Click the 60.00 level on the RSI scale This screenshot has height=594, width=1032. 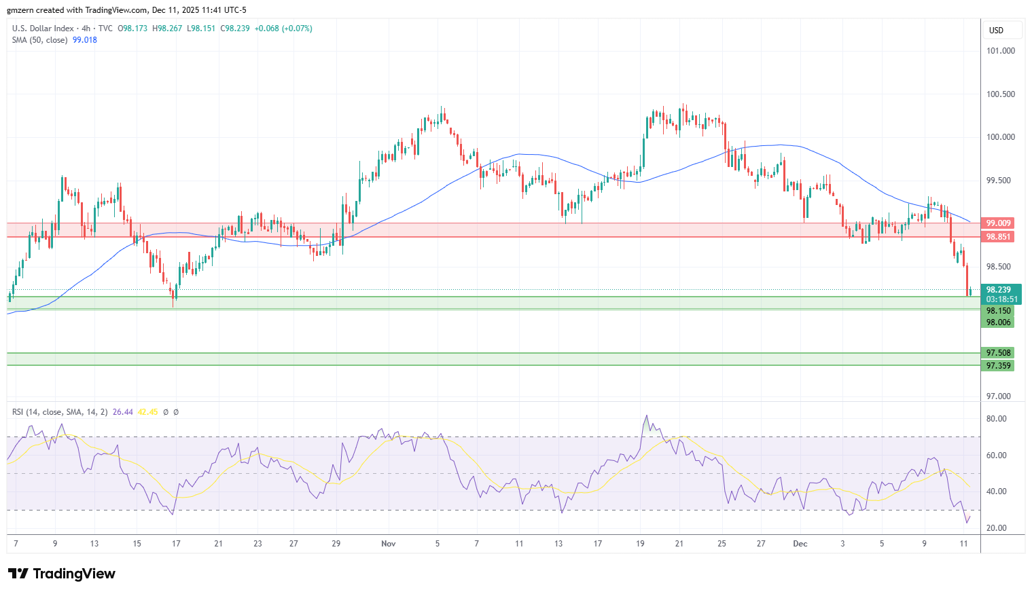pyautogui.click(x=997, y=456)
